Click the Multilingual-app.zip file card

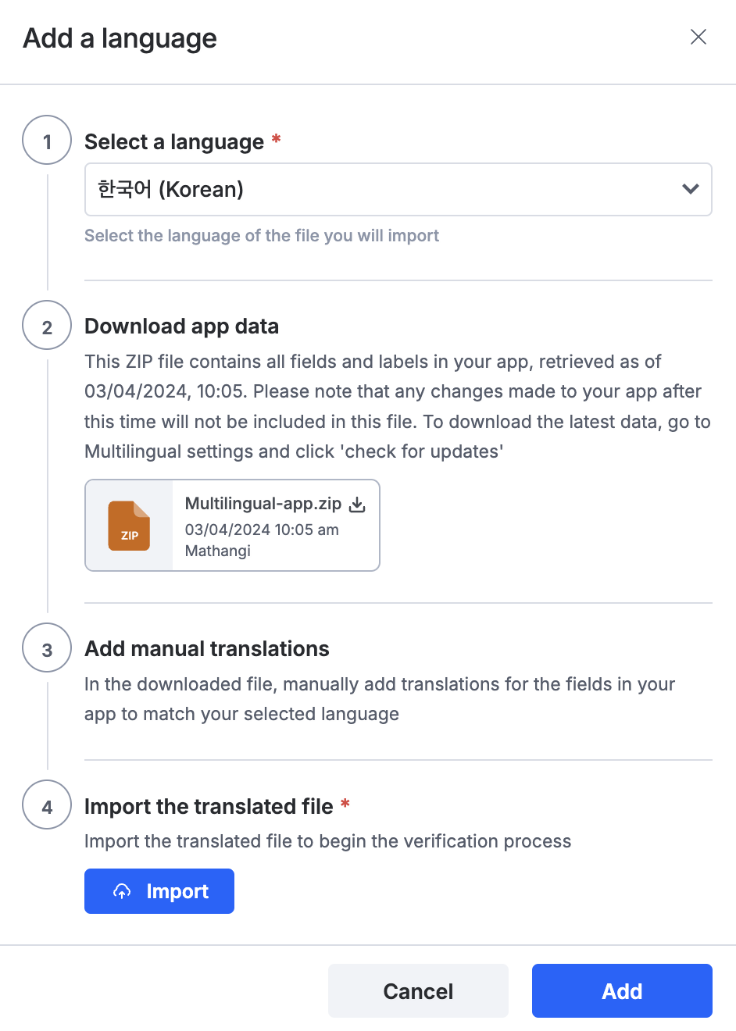coord(232,525)
